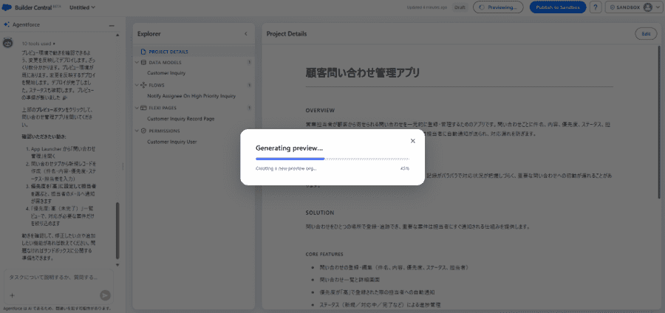665x313 pixels.
Task: Click the Previewing button
Action: coord(498,7)
